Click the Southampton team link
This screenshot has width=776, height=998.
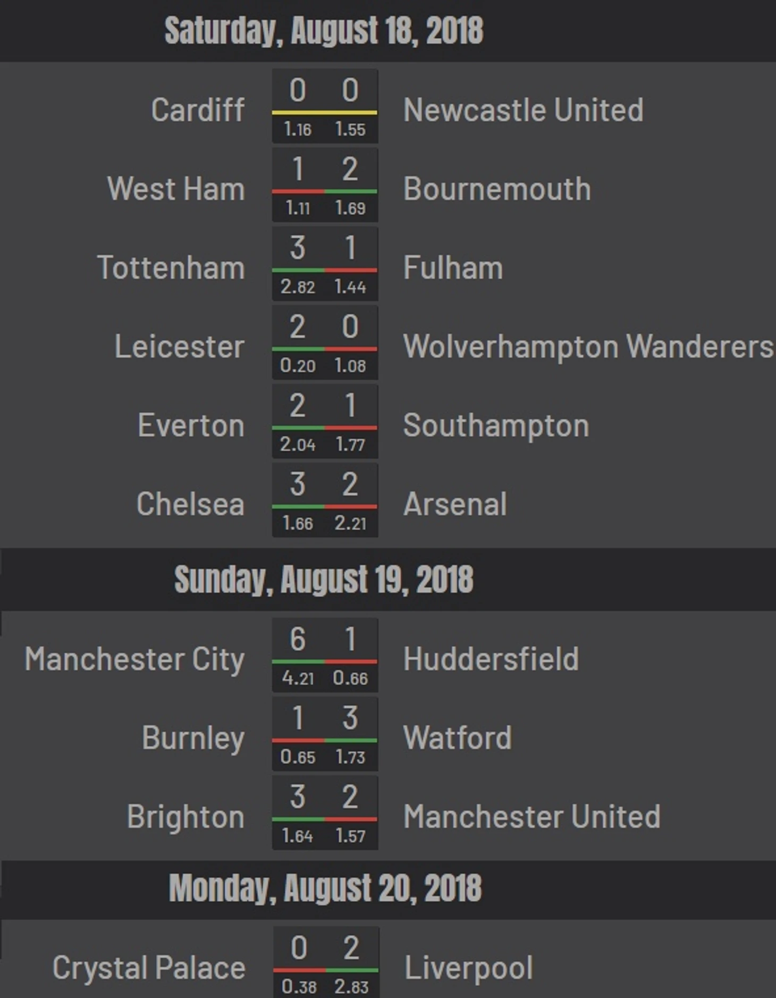click(496, 425)
